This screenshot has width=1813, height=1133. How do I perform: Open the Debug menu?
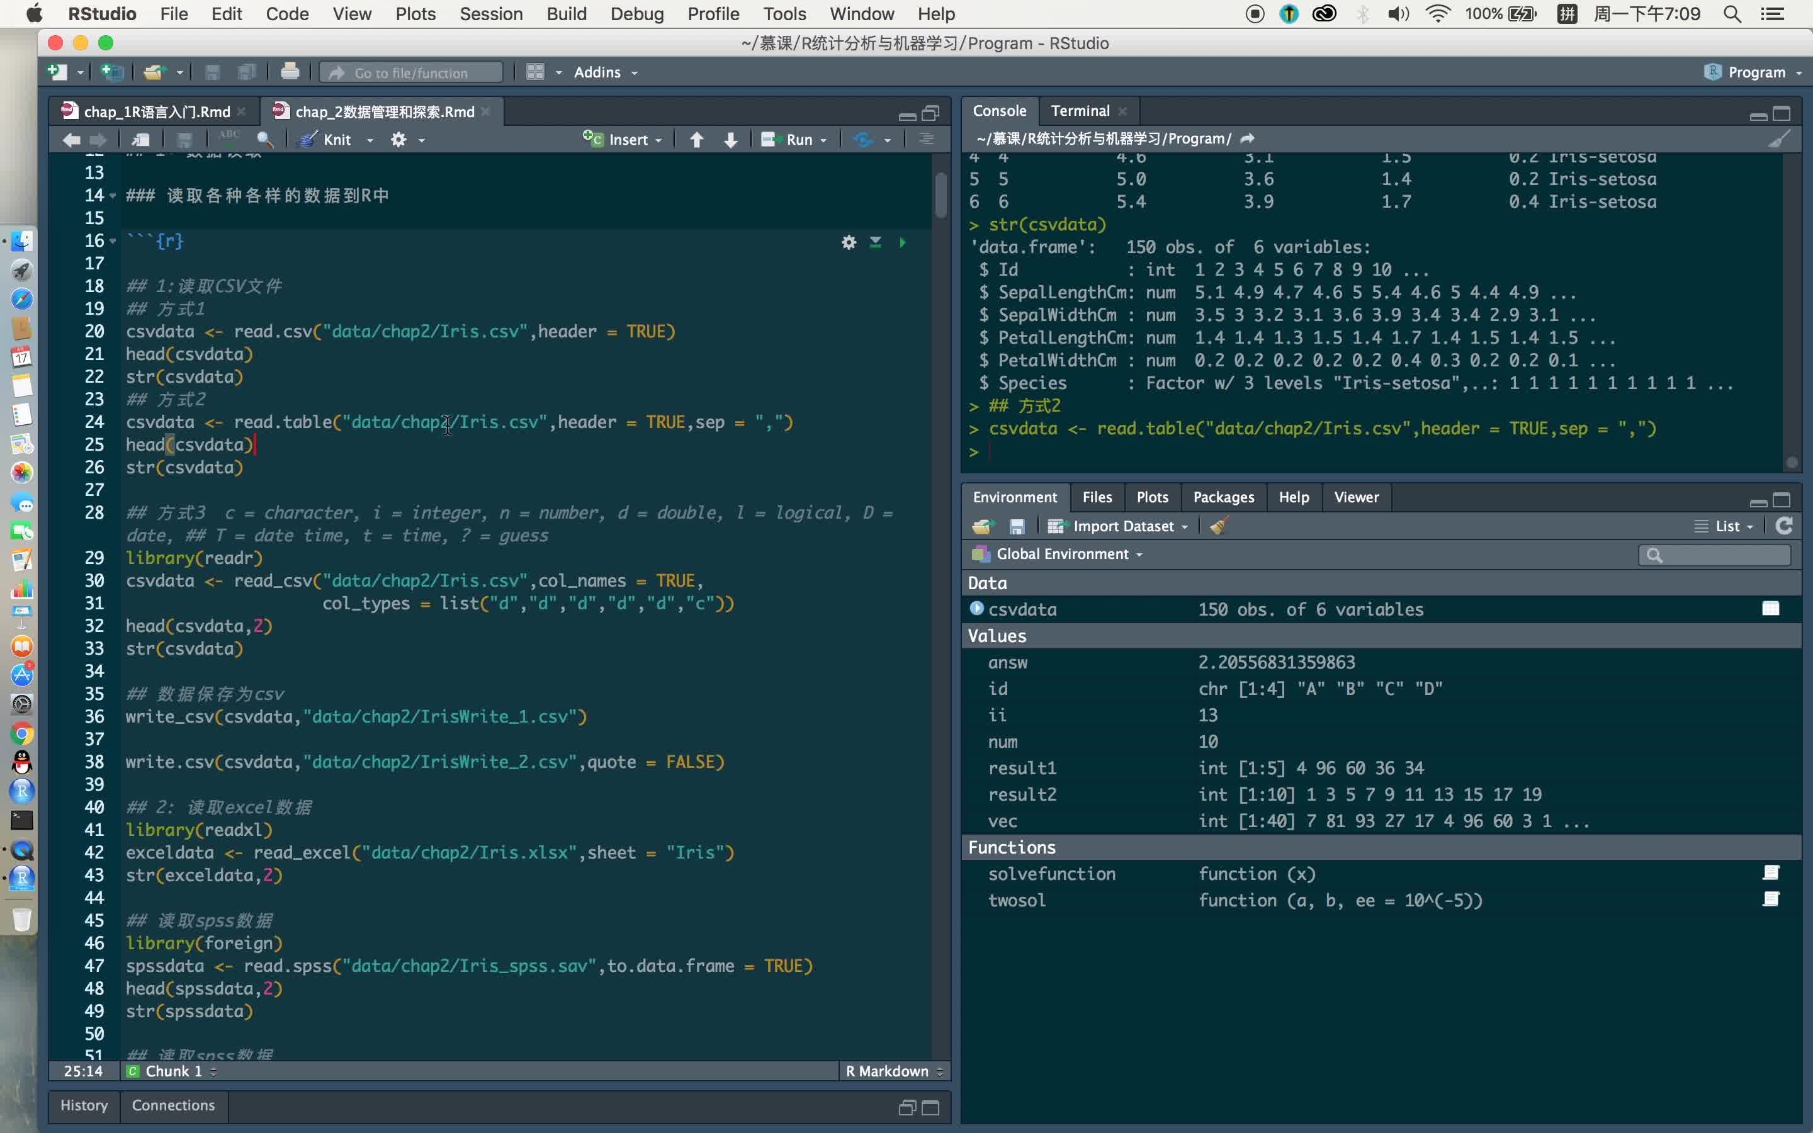pos(637,13)
